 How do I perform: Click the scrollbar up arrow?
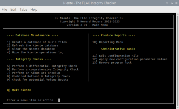pos(178,14)
